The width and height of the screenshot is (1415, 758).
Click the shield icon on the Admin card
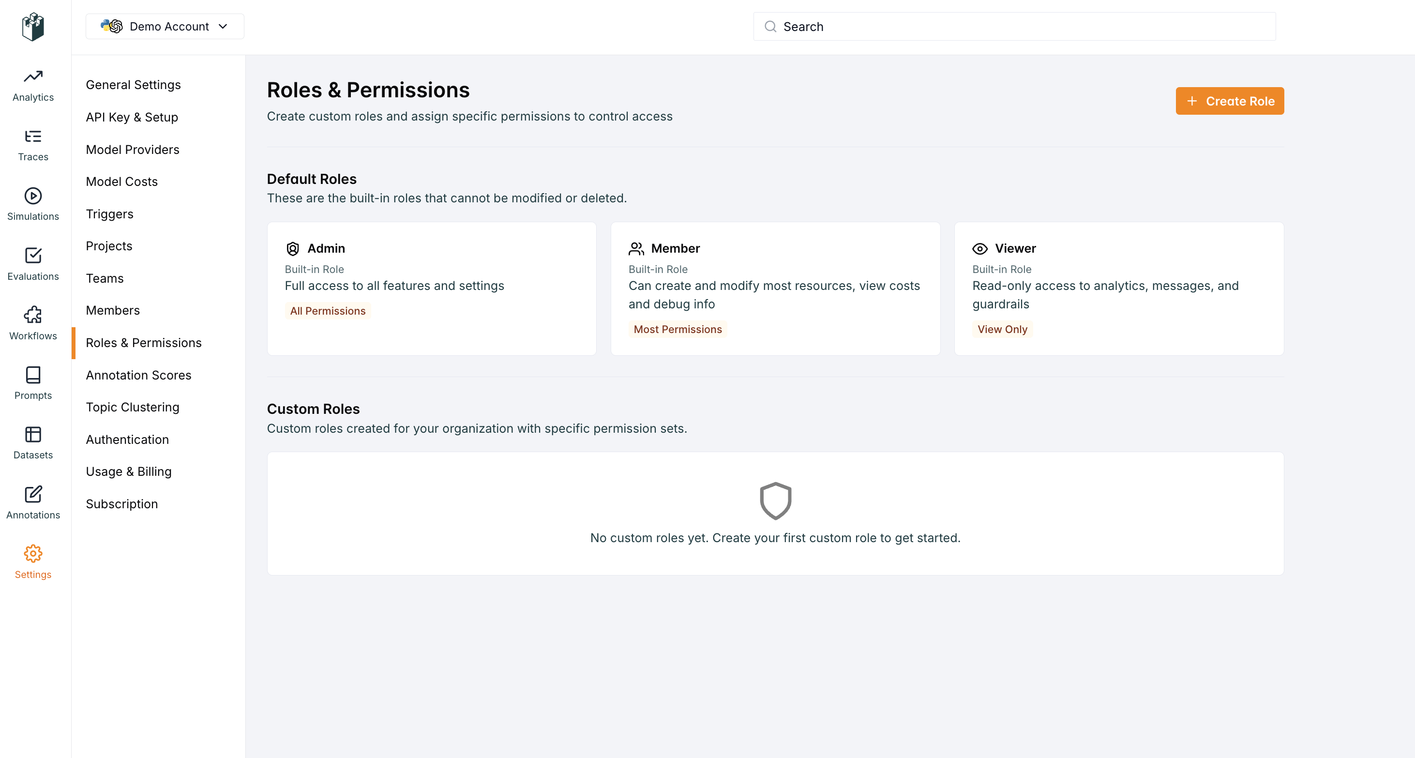click(293, 248)
